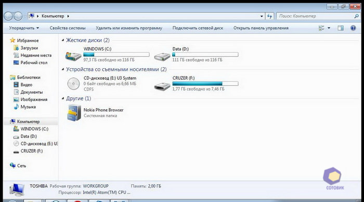The height and width of the screenshot is (202, 364).
Task: Click the Изображения library icon
Action: click(x=16, y=99)
